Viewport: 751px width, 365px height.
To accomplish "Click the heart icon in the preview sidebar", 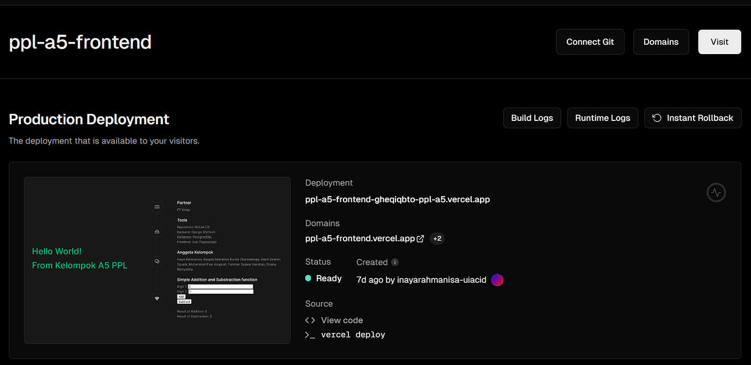I will (157, 298).
